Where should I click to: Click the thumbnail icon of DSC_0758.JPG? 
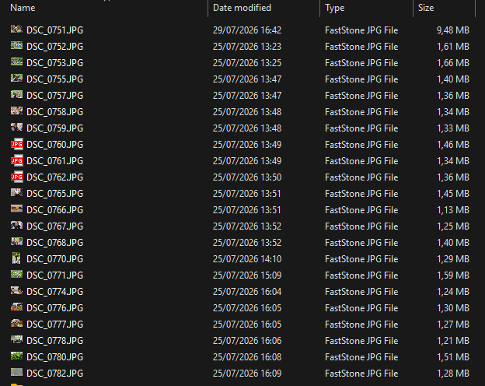[x=16, y=111]
